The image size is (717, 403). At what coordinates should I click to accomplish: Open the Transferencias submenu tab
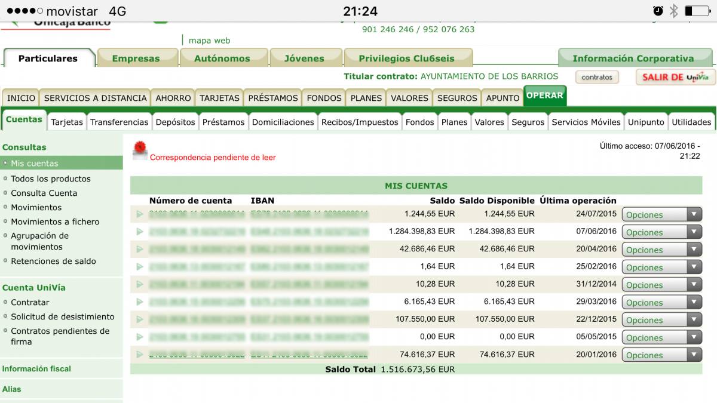click(x=119, y=122)
